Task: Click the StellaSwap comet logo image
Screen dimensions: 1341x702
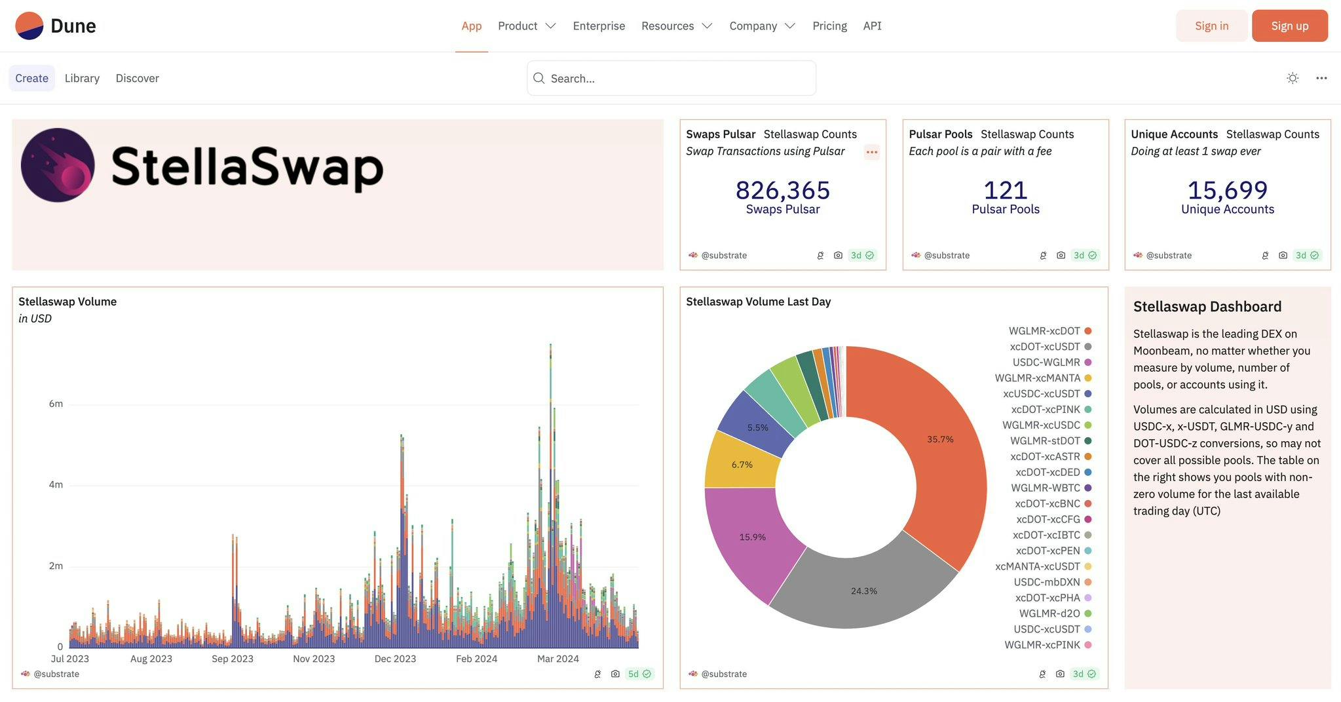Action: point(58,165)
